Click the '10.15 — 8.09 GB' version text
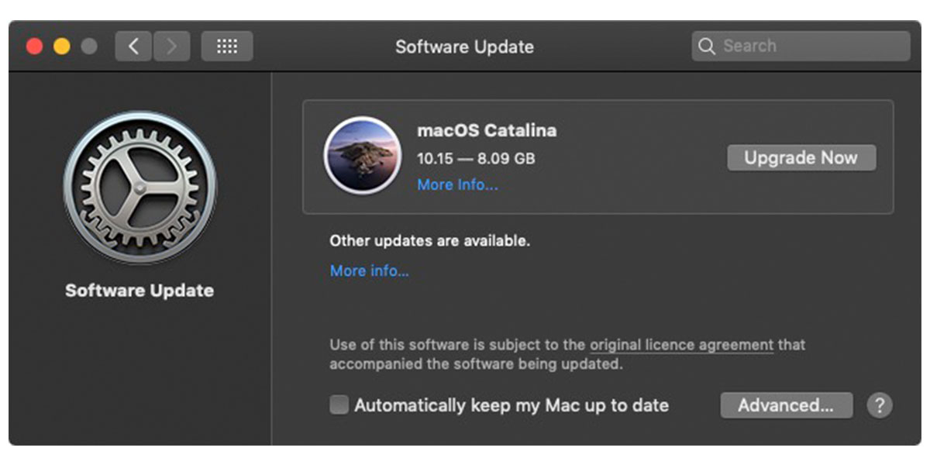 click(x=476, y=158)
